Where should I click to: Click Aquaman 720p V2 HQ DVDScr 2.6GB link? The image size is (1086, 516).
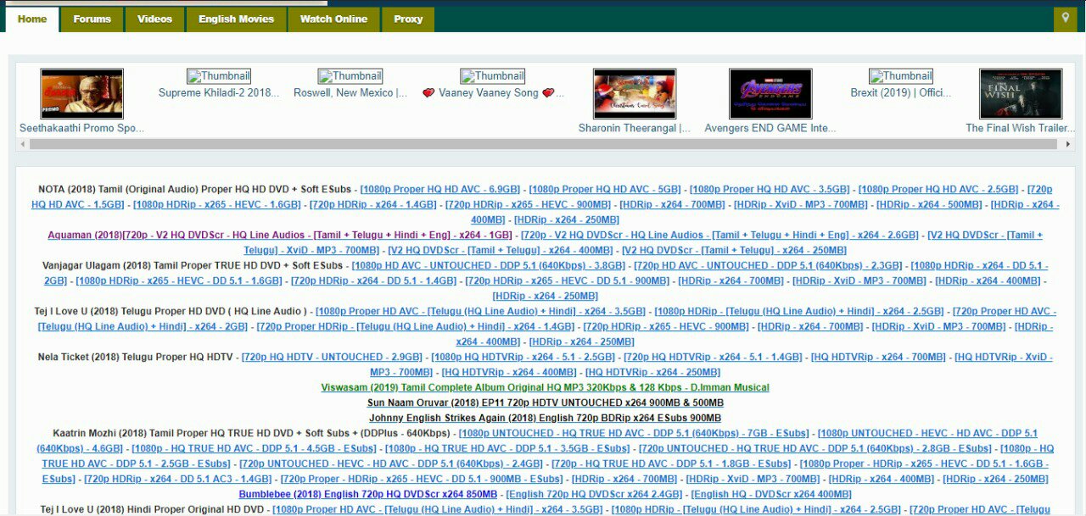click(x=719, y=236)
